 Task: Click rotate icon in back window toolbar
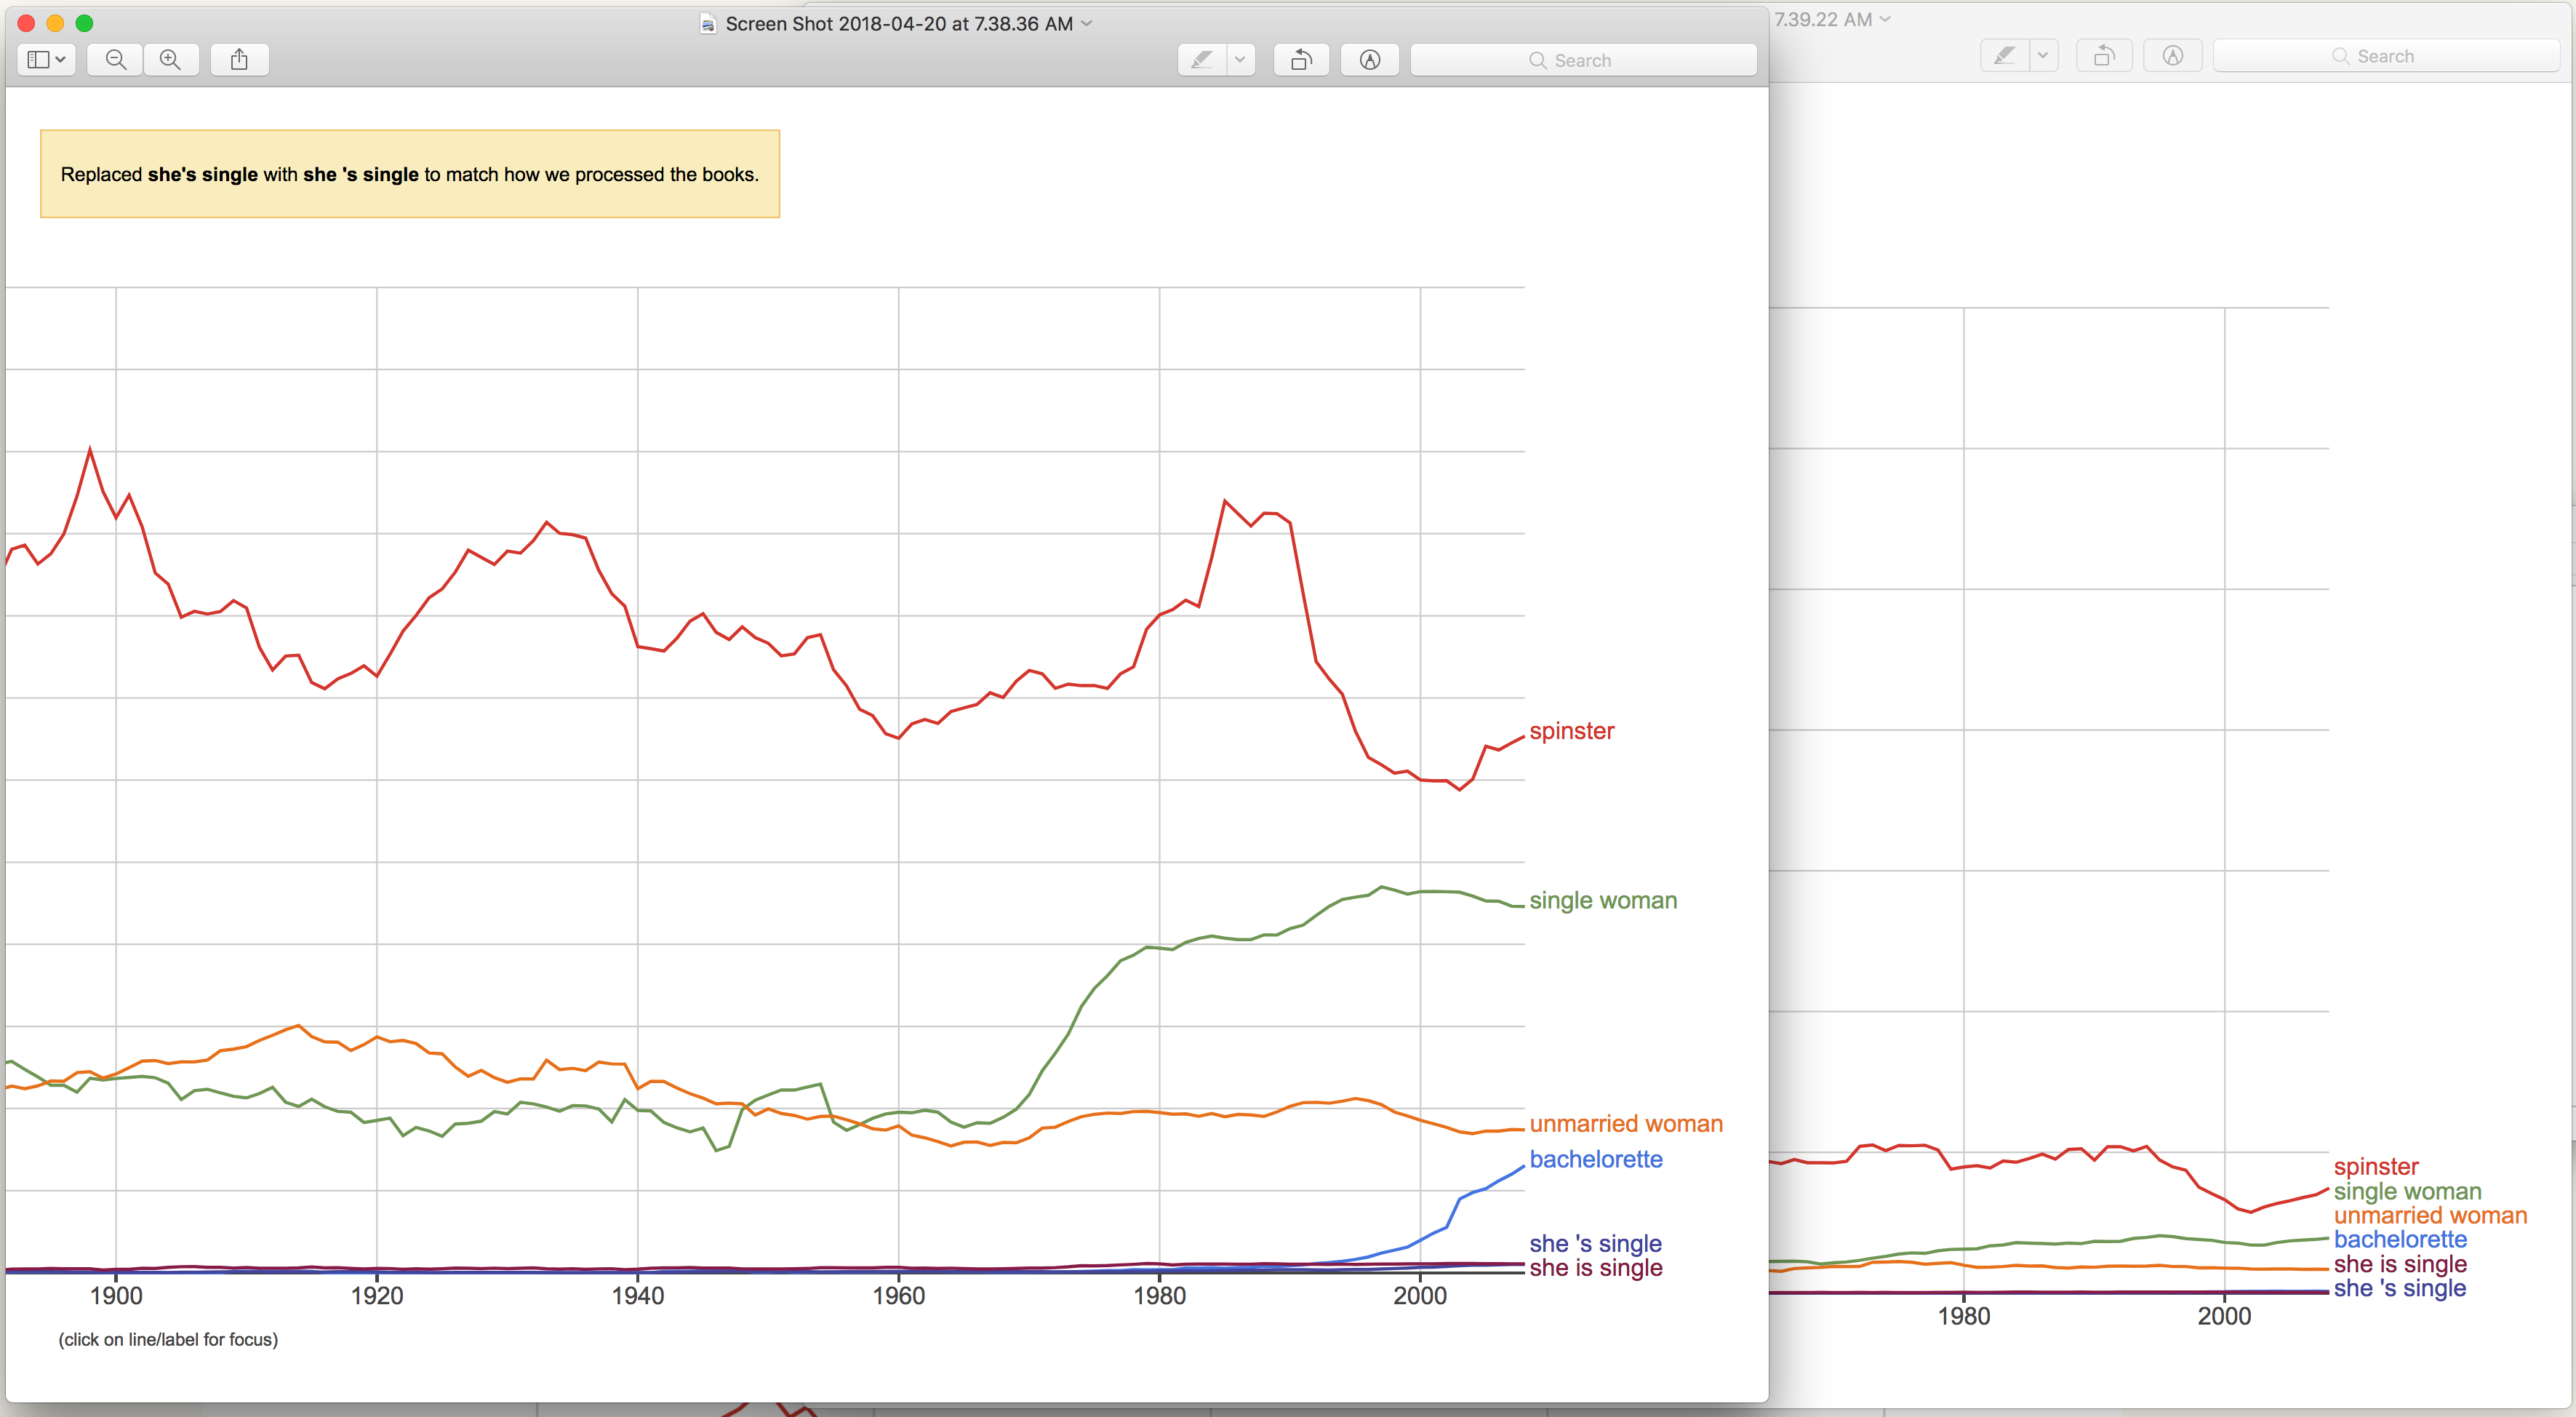pos(2104,56)
